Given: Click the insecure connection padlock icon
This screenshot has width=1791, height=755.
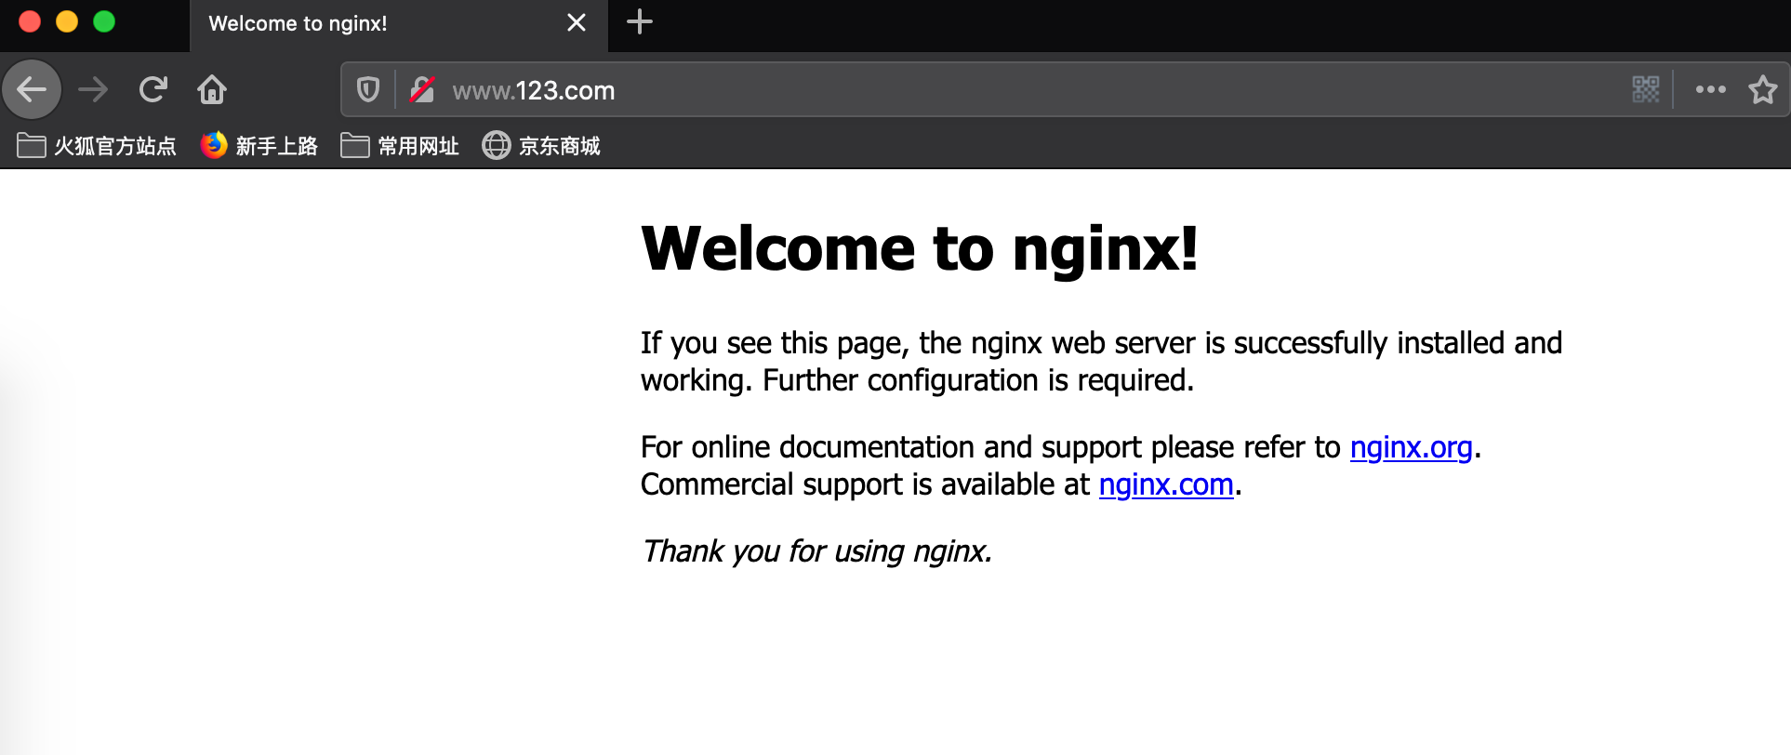Looking at the screenshot, I should click(422, 89).
